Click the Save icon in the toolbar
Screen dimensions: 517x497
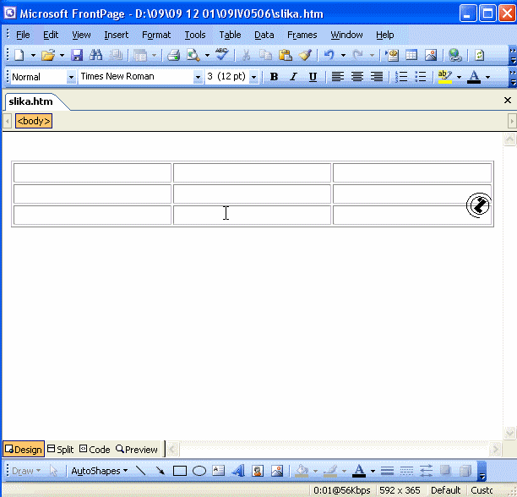(77, 56)
